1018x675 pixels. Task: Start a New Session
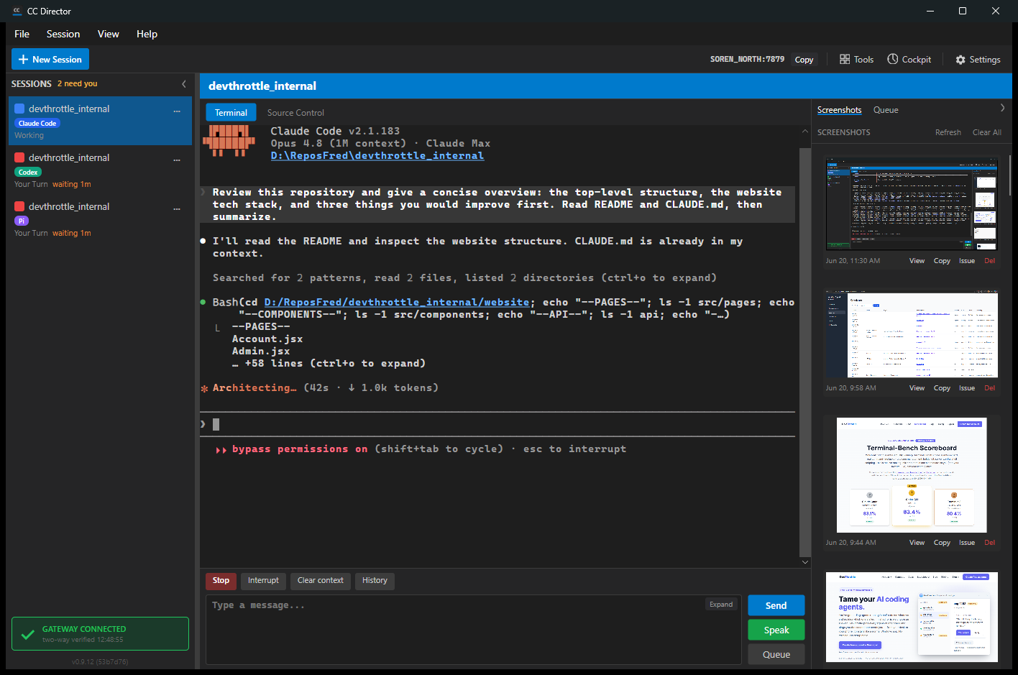point(50,60)
